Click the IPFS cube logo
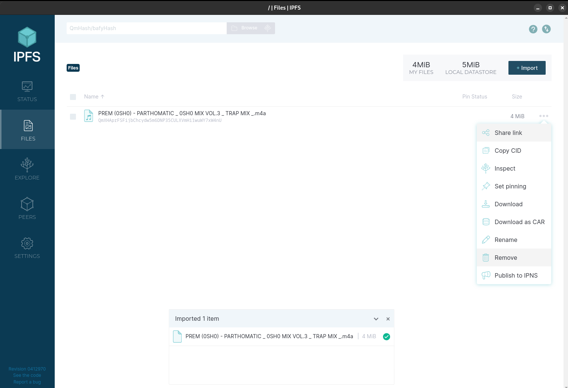The image size is (568, 388). pos(27,37)
